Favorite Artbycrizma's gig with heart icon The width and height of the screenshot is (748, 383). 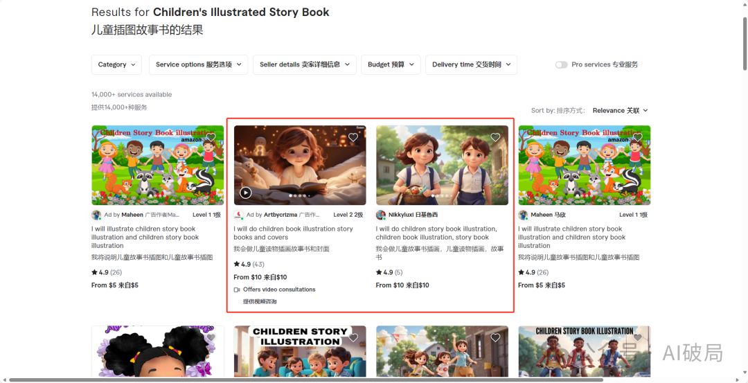353,137
